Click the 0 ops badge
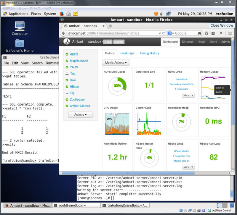 (108, 42)
